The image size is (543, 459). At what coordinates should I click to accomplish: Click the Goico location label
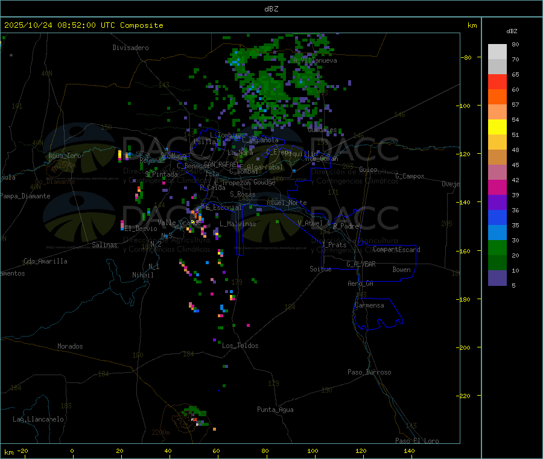(368, 169)
